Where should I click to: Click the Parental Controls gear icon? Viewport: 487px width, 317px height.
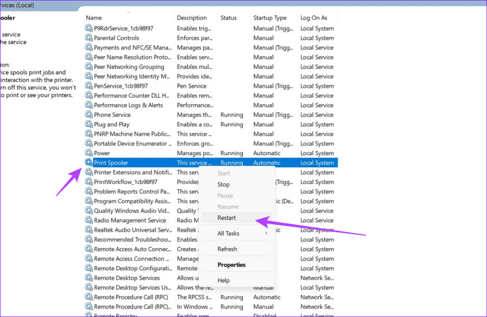[88, 38]
